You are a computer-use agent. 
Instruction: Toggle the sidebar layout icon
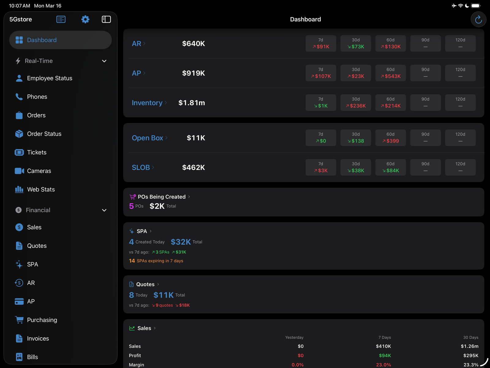pos(106,19)
